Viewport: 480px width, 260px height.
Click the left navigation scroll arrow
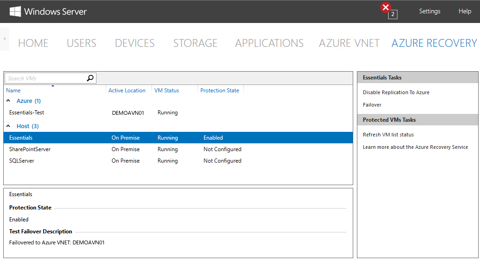pyautogui.click(x=4, y=39)
